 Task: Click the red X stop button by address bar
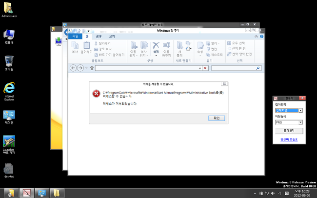tap(205, 68)
